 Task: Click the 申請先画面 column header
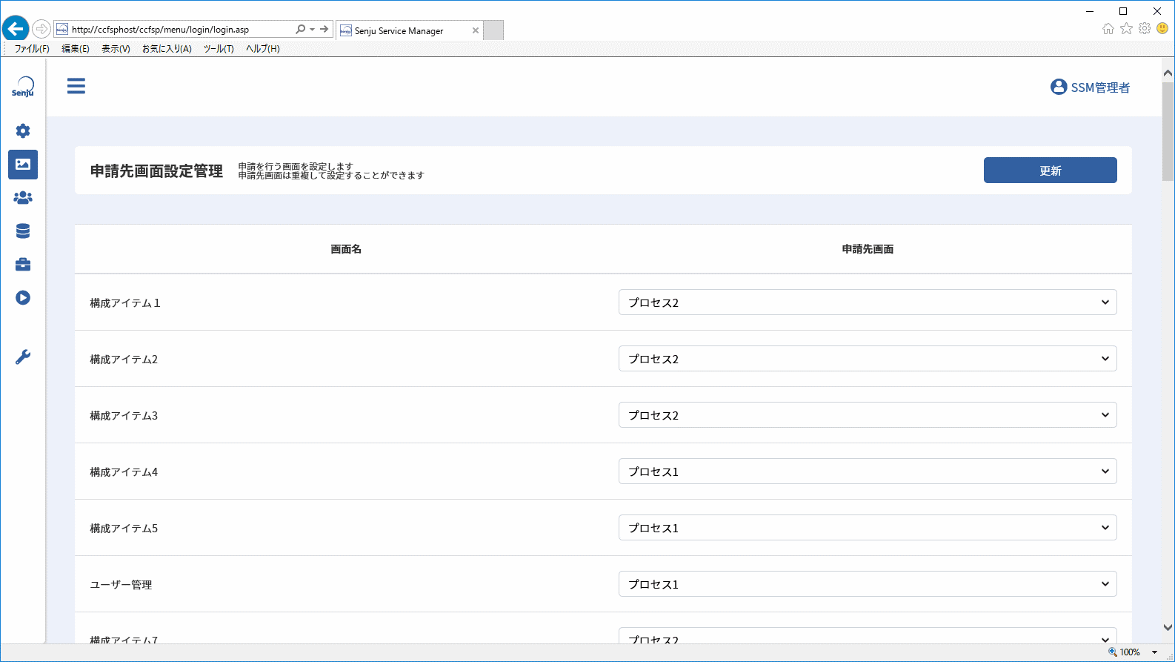[868, 249]
